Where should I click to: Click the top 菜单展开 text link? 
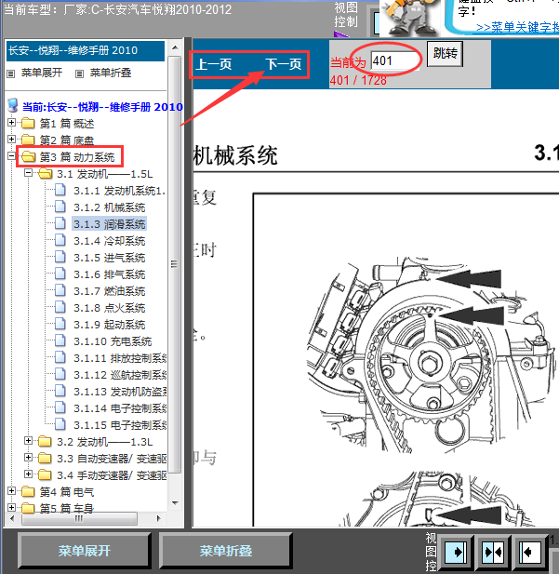42,73
